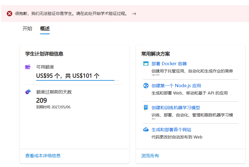Click the cloud gears website icon
Image resolution: width=249 pixels, height=167 pixels.
[x=146, y=130]
